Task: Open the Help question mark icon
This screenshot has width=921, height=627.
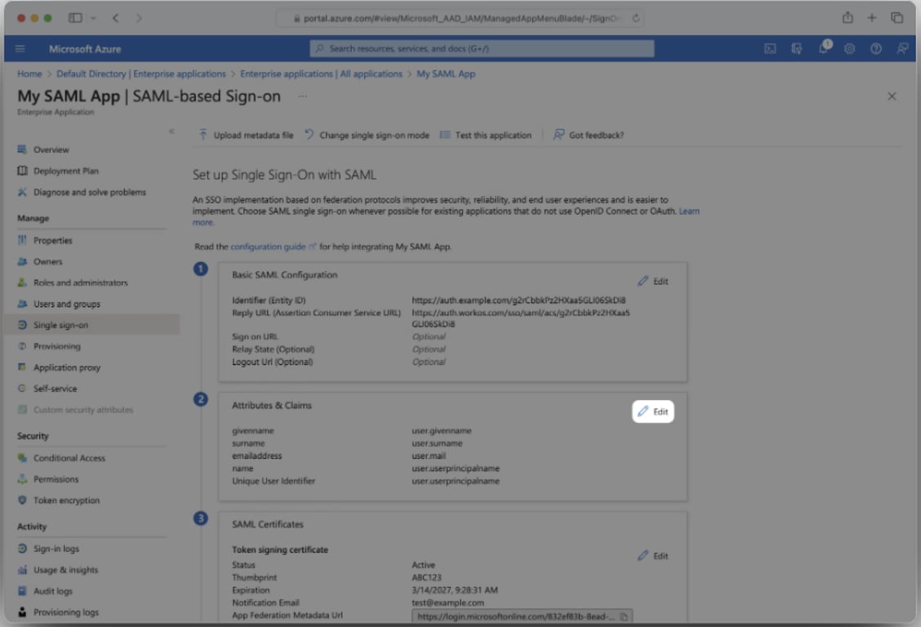Action: [x=876, y=49]
